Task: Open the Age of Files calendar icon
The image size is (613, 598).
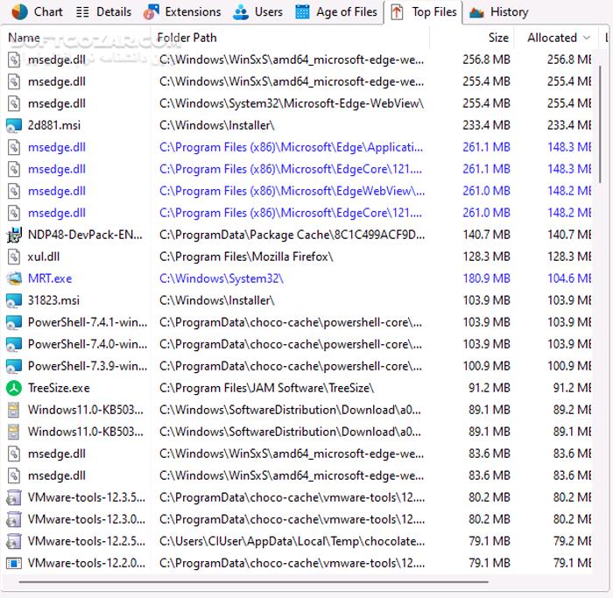Action: [x=302, y=12]
